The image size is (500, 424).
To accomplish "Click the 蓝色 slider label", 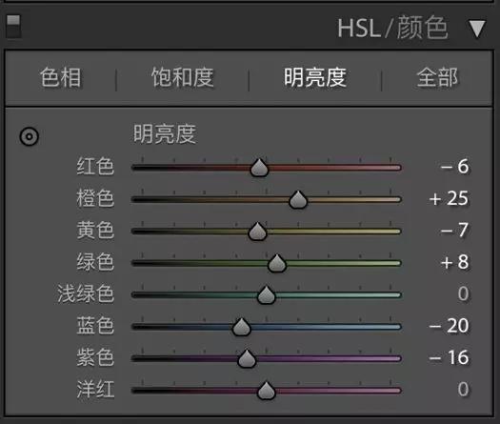I will (95, 326).
